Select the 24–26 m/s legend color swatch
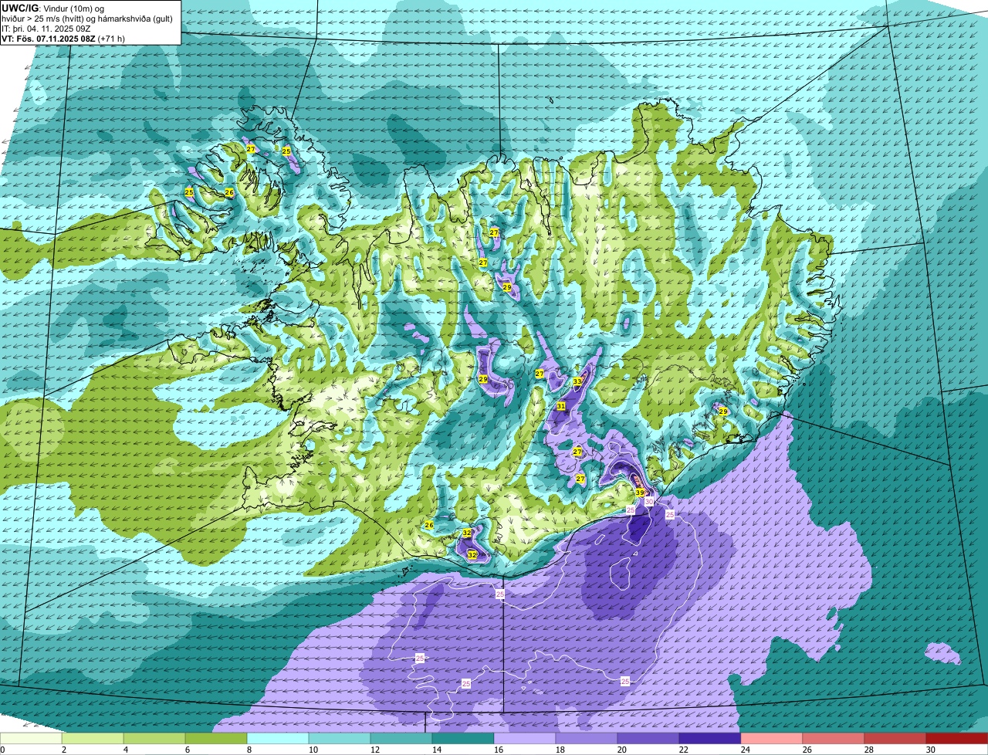The height and width of the screenshot is (755, 988). (x=772, y=739)
